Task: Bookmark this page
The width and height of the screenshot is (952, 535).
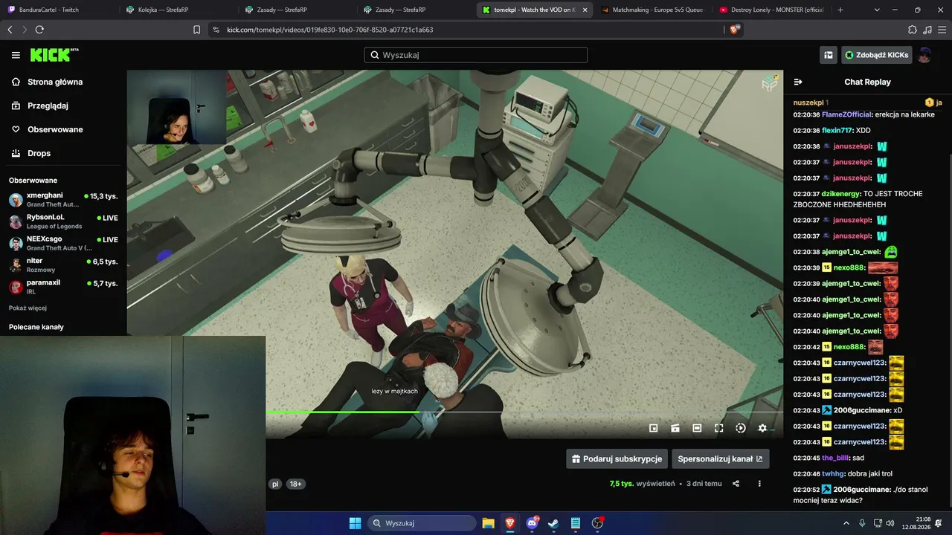Action: point(196,30)
